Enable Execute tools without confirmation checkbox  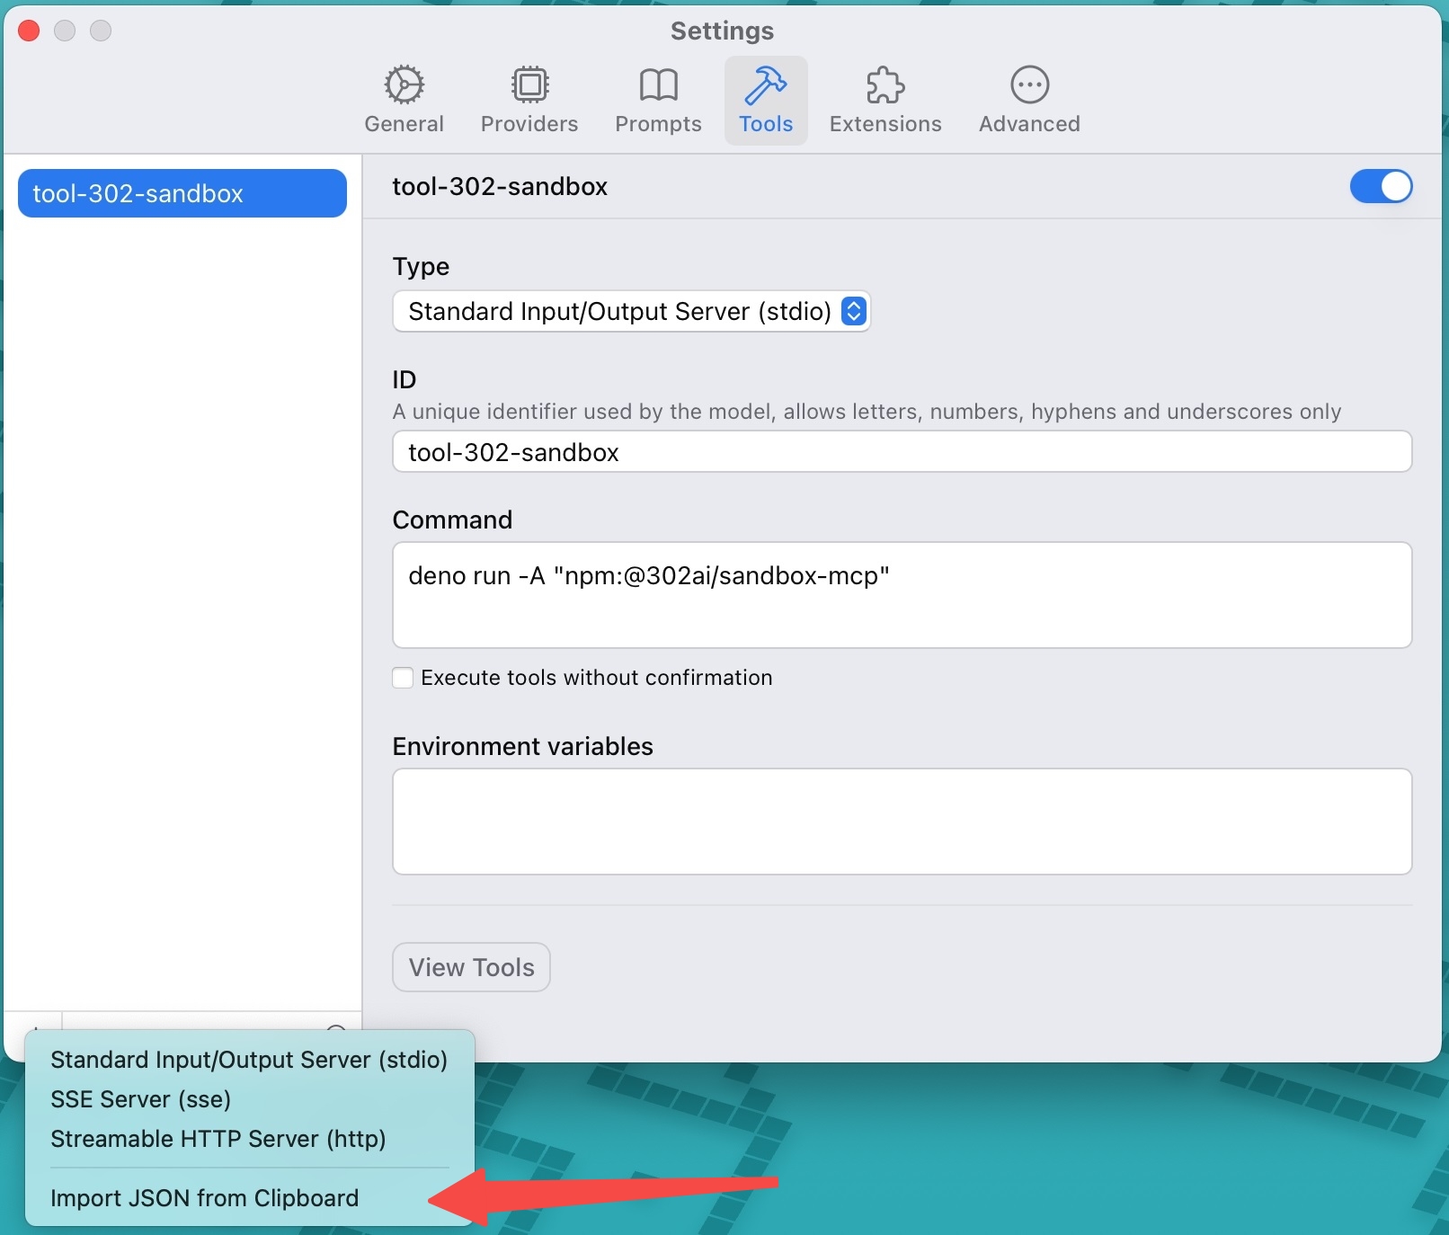[x=403, y=678]
